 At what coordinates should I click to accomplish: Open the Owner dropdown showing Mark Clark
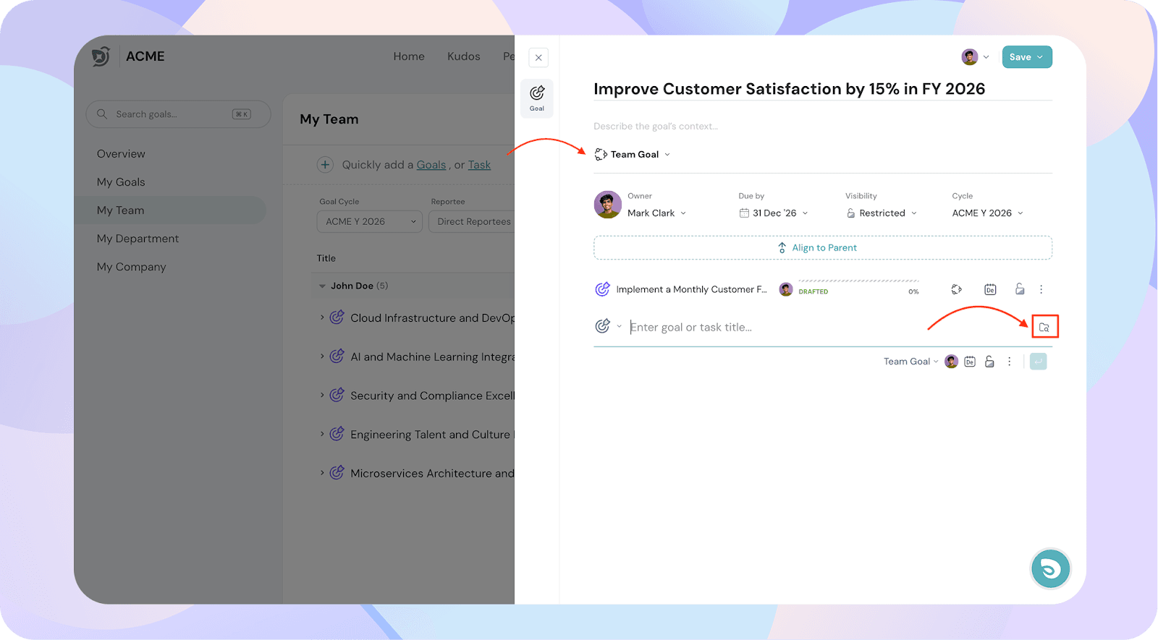[656, 213]
